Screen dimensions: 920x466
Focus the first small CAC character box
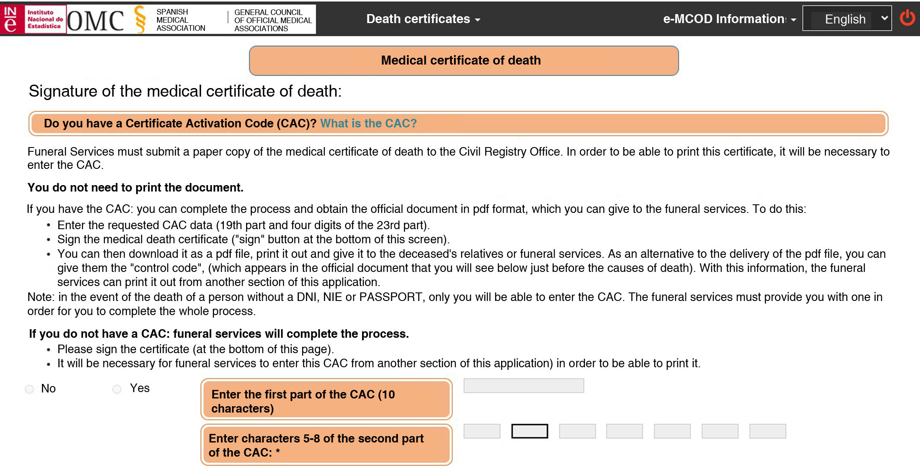[x=482, y=431]
